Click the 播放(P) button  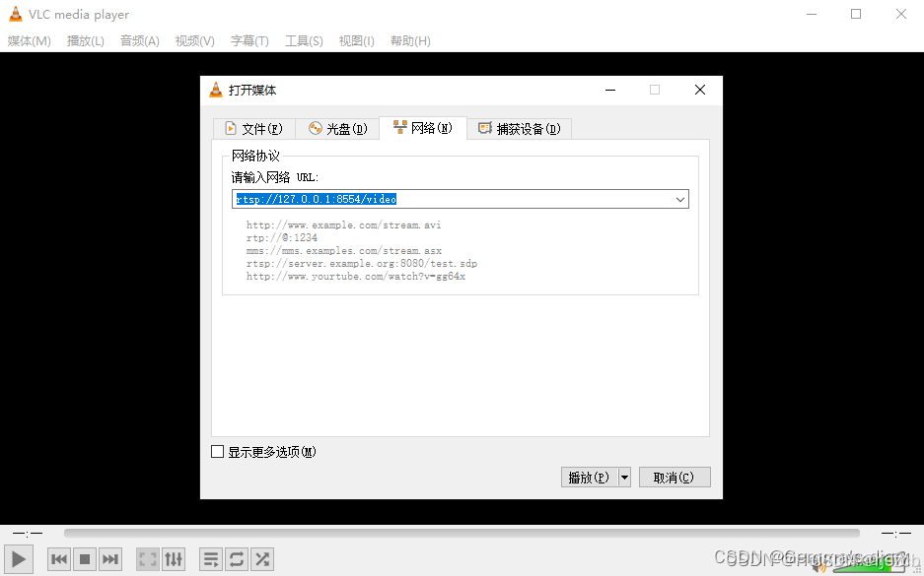589,478
